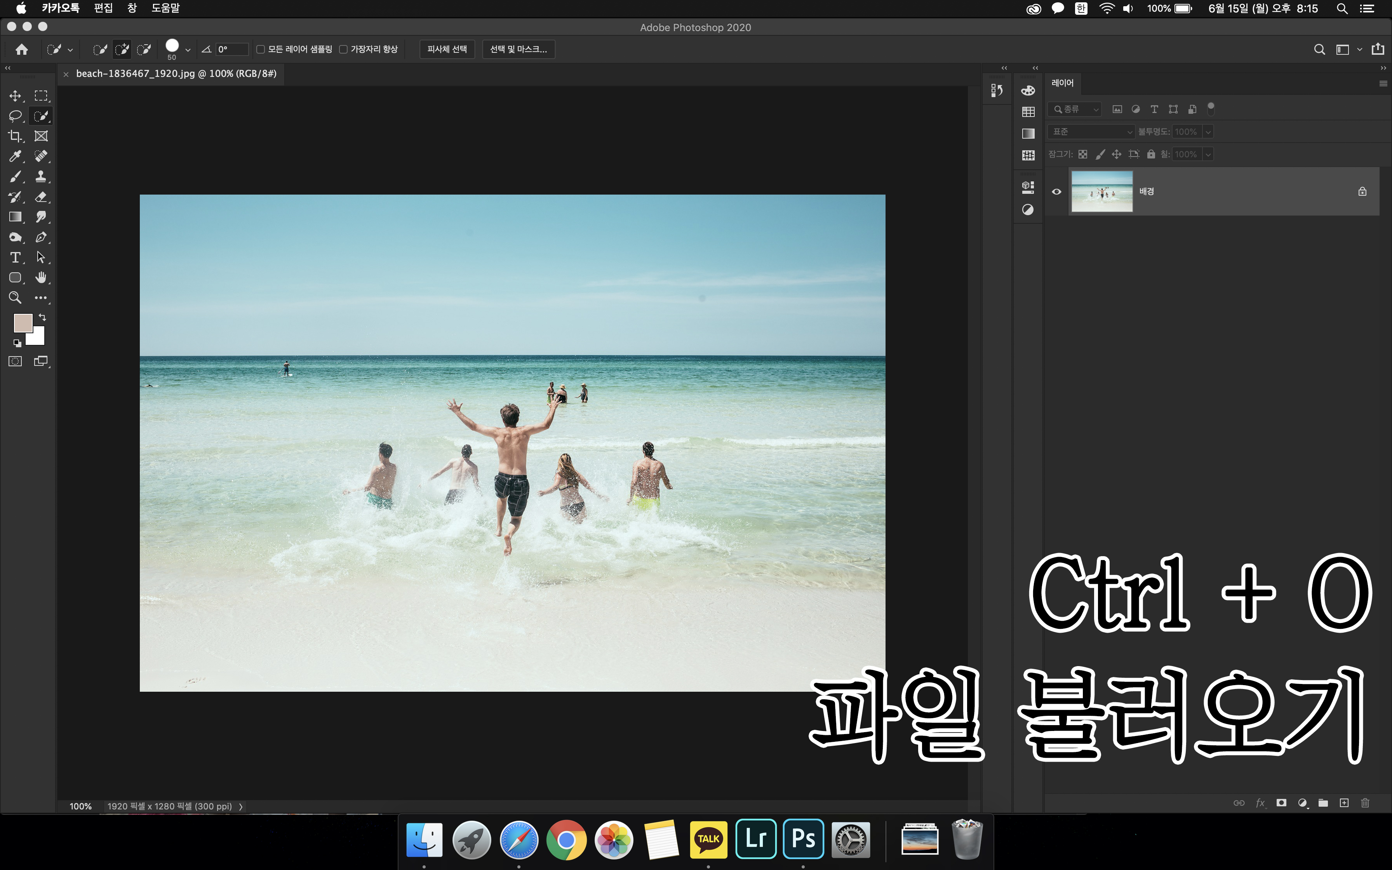Select the Hand tool

tap(41, 277)
